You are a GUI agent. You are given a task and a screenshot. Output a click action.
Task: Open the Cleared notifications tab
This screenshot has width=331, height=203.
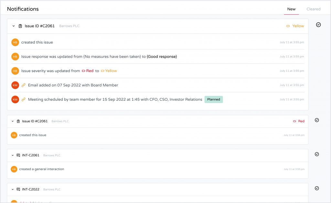pos(314,9)
